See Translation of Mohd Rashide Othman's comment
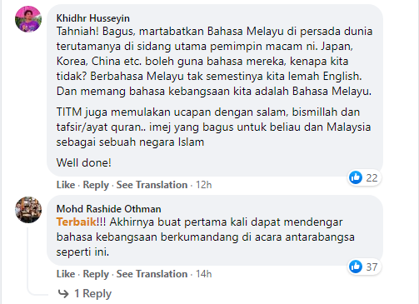419x304 pixels. coord(152,274)
